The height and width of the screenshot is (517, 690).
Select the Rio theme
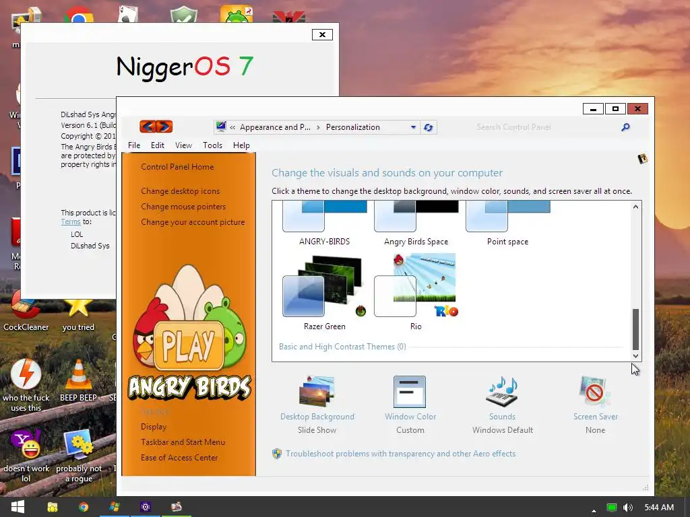[416, 292]
